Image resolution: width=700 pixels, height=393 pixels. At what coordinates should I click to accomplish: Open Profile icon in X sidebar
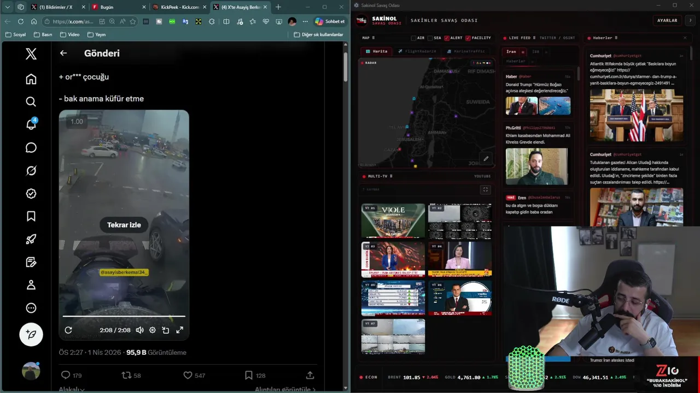pyautogui.click(x=31, y=285)
